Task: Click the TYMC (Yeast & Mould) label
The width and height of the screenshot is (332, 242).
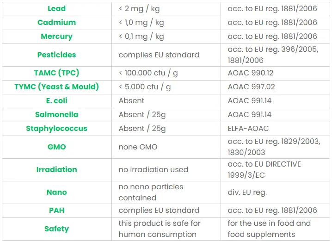Action: [x=56, y=87]
